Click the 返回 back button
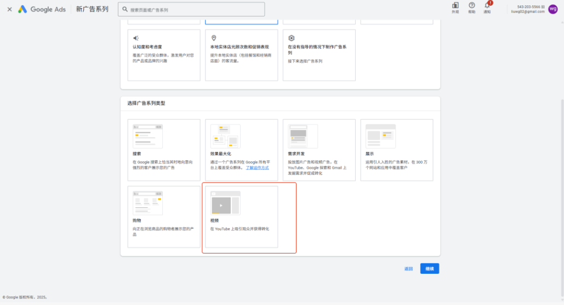 409,269
